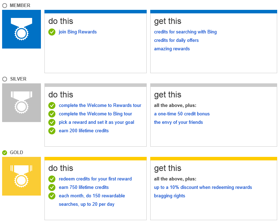The image size is (280, 223).
Task: Open 10% discount when redeeming rewards link
Action: coord(203,187)
